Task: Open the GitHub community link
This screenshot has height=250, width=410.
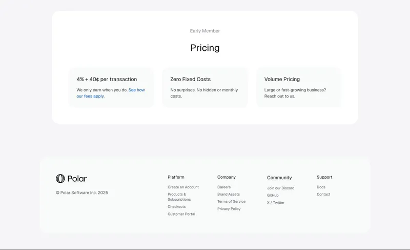Action: pyautogui.click(x=273, y=196)
